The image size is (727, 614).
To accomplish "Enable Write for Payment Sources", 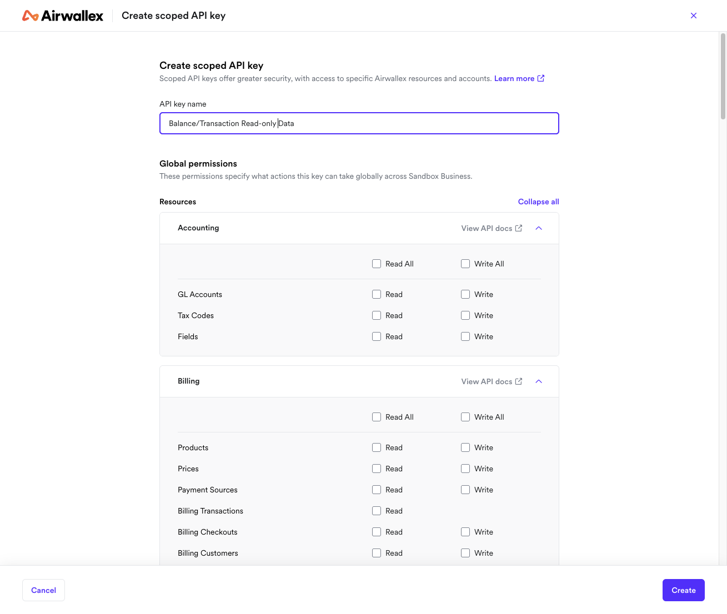I will coord(465,490).
